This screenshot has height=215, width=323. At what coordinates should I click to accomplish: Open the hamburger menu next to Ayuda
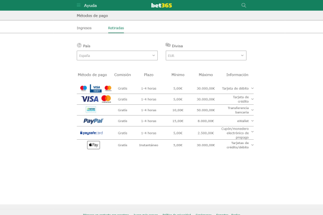click(x=79, y=5)
